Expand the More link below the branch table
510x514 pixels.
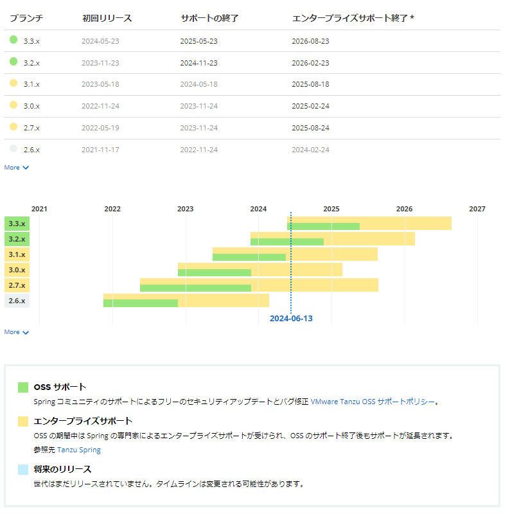point(17,168)
